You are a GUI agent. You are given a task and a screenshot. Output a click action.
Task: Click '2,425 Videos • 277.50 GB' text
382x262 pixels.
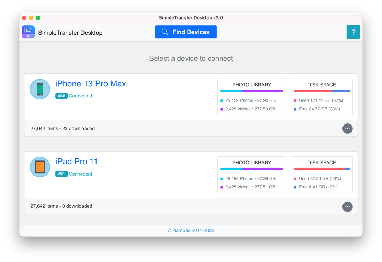coord(250,109)
